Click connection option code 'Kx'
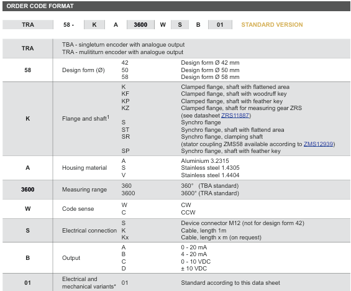Viewport: 351px width, 291px height. pyautogui.click(x=125, y=238)
